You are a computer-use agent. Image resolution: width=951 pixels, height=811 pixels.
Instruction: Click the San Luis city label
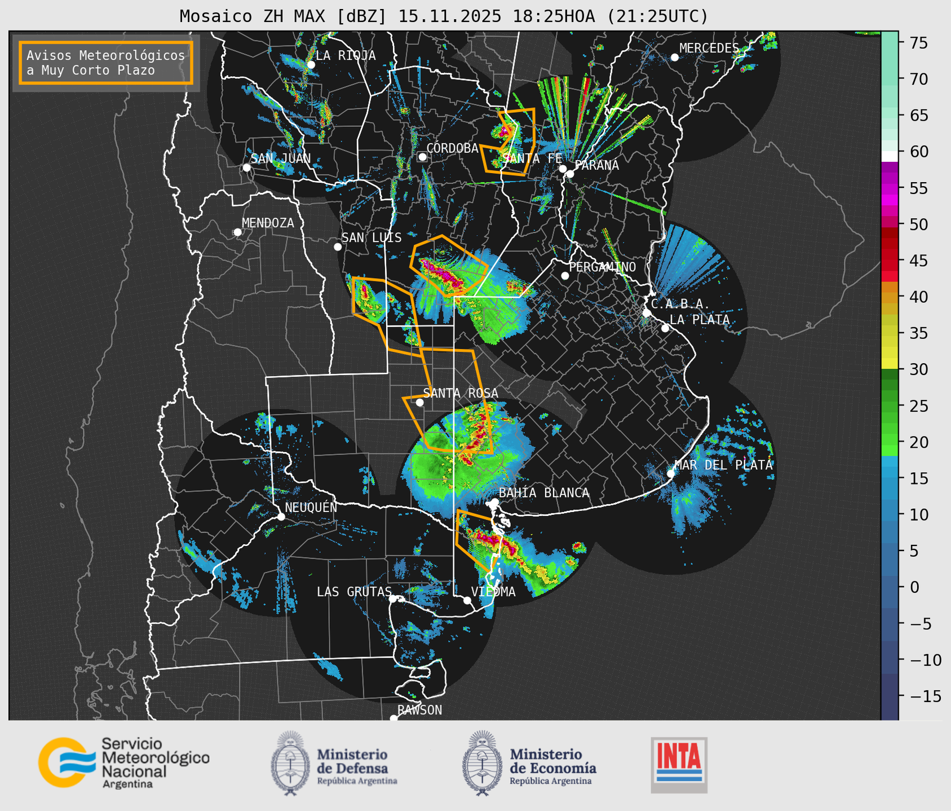click(371, 237)
